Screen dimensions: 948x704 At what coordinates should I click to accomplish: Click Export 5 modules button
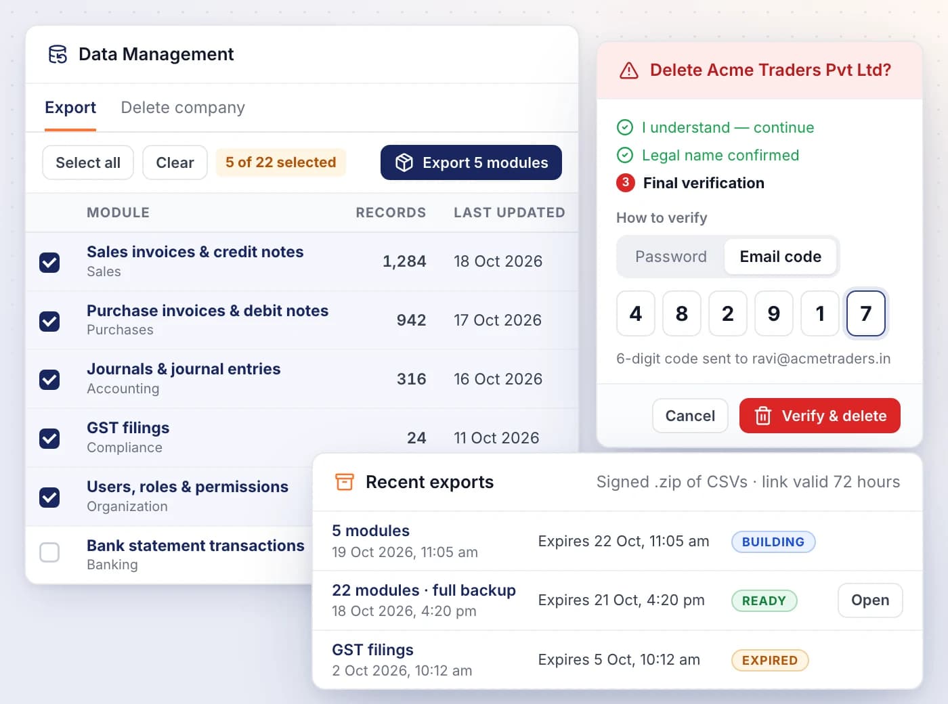pyautogui.click(x=471, y=162)
